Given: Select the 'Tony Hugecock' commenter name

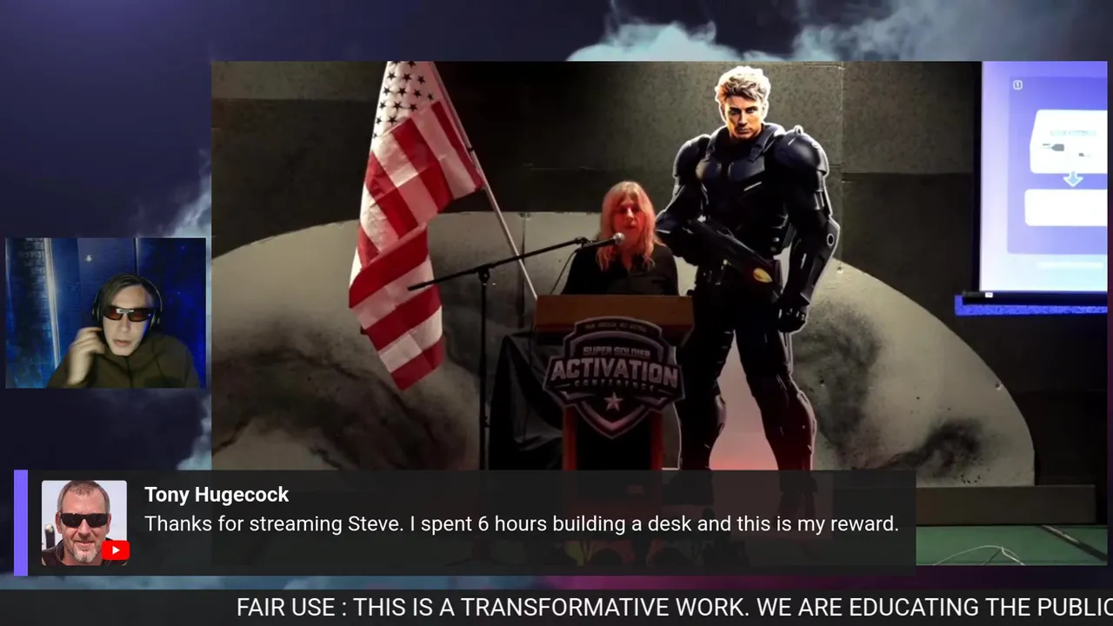Looking at the screenshot, I should (217, 494).
